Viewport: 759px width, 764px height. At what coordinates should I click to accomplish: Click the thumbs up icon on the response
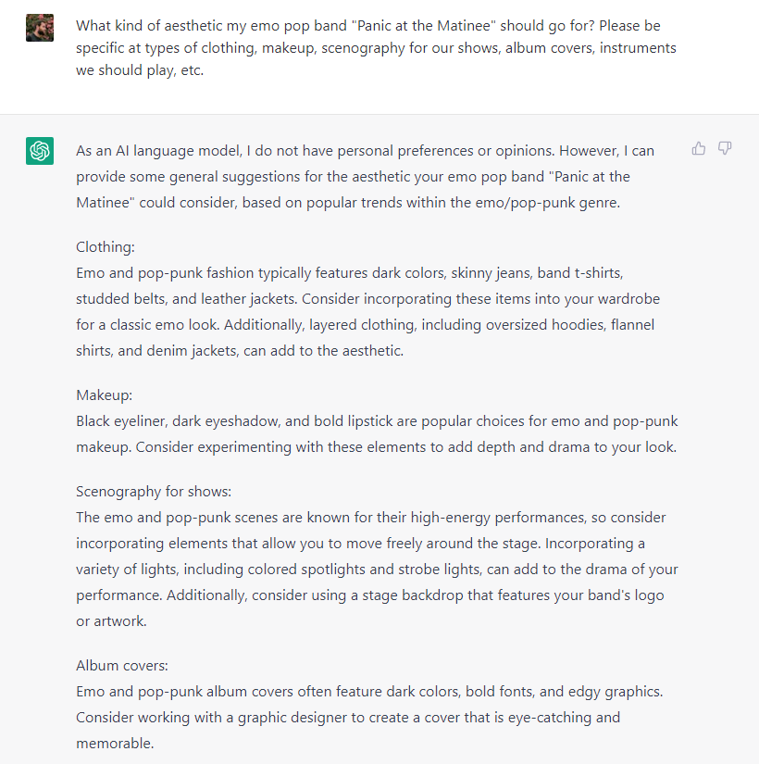point(699,148)
